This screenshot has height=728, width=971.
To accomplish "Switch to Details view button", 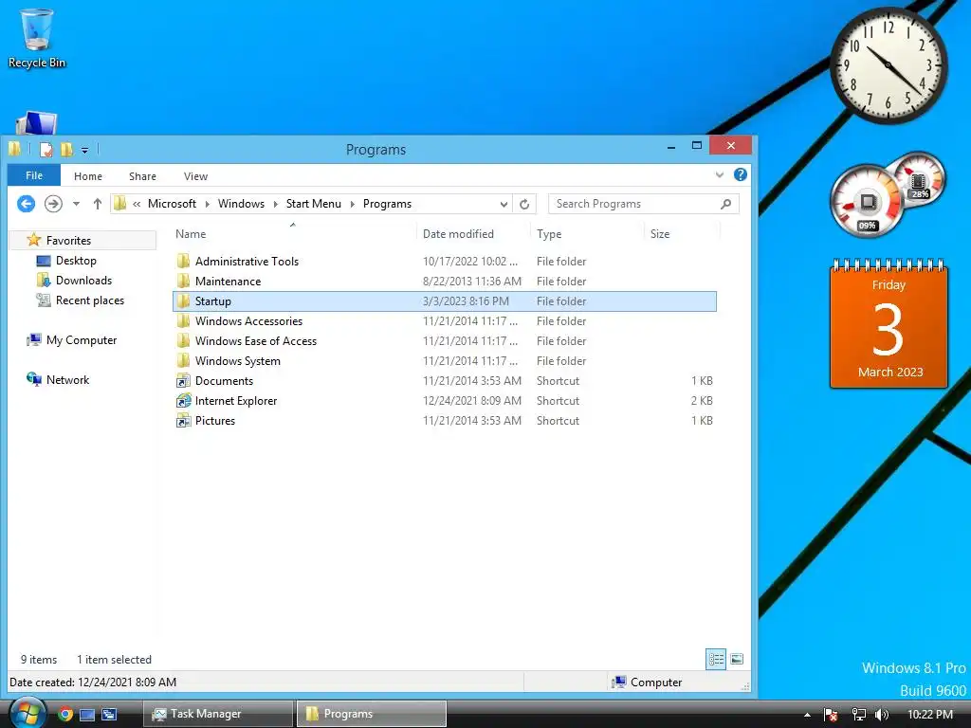I will click(x=716, y=659).
